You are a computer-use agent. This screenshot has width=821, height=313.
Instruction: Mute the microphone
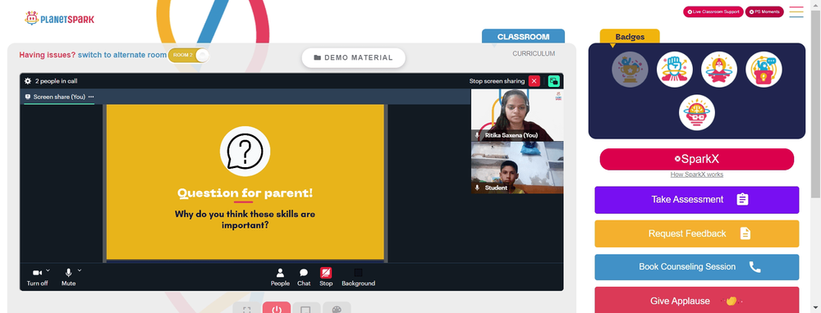[69, 277]
